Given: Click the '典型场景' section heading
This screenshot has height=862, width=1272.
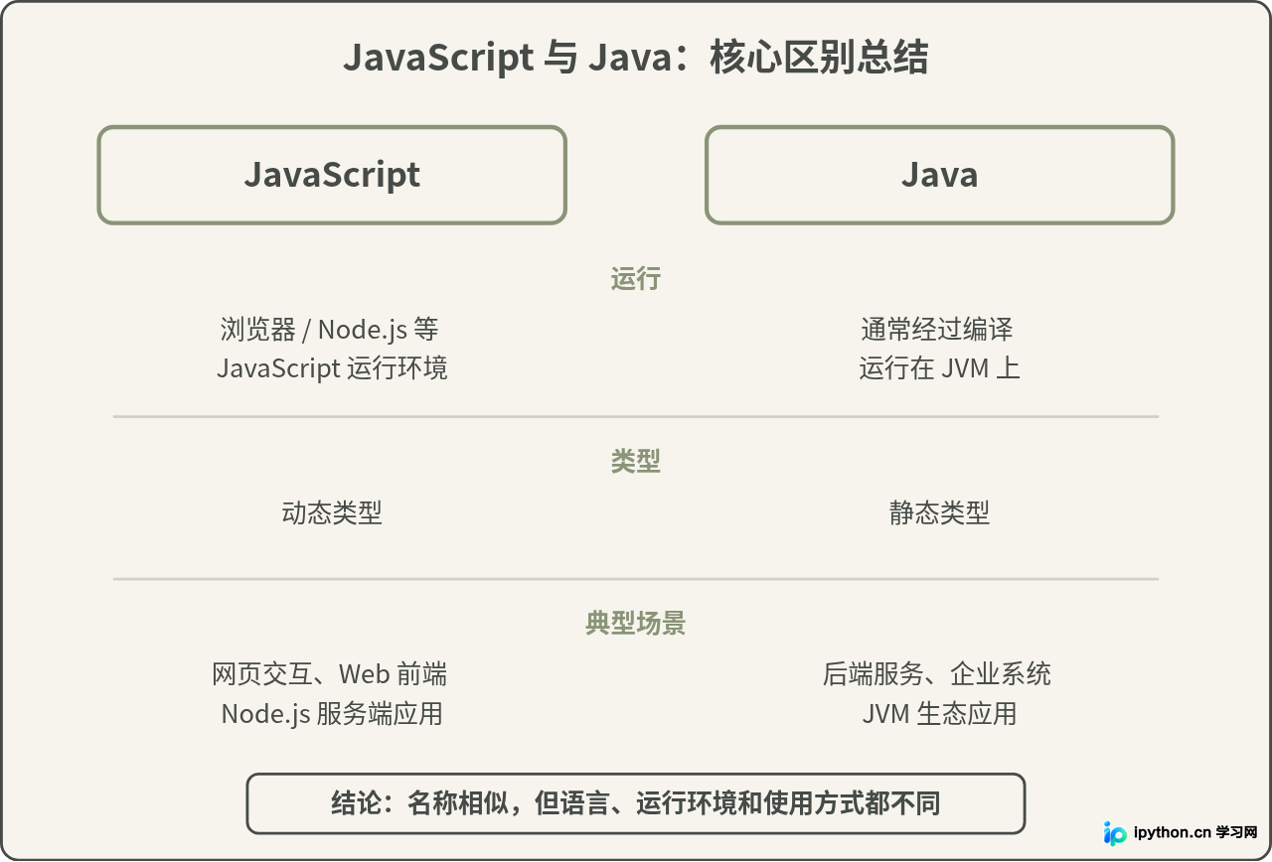Looking at the screenshot, I should coord(636,624).
